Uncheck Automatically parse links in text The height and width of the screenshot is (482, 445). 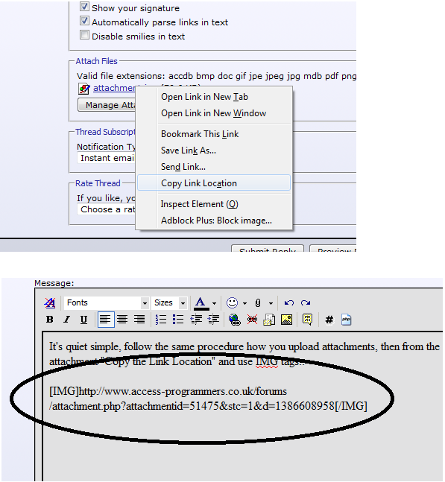(x=84, y=21)
